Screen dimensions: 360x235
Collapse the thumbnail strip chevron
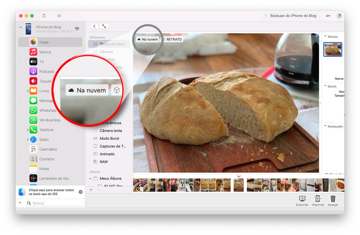(x=239, y=176)
